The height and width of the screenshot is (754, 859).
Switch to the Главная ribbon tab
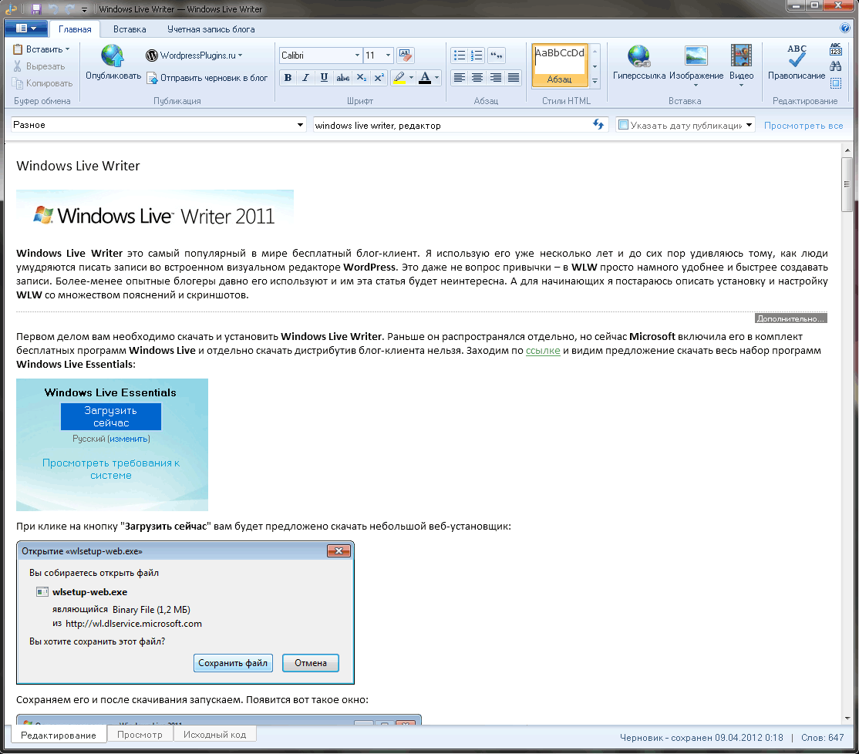tap(75, 29)
